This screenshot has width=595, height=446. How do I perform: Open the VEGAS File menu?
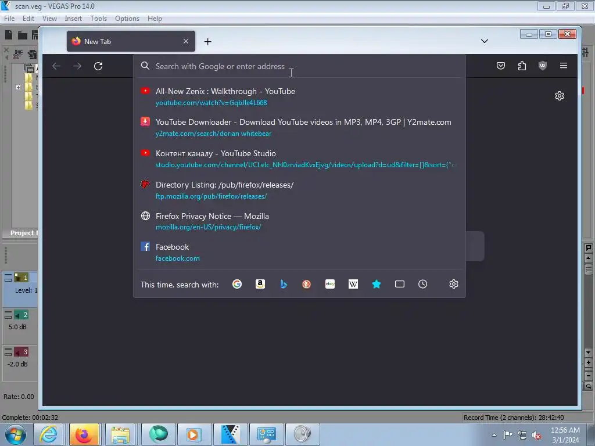(x=9, y=19)
